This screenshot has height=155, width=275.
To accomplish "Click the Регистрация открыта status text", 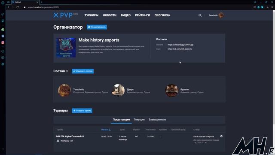I will (x=203, y=136).
